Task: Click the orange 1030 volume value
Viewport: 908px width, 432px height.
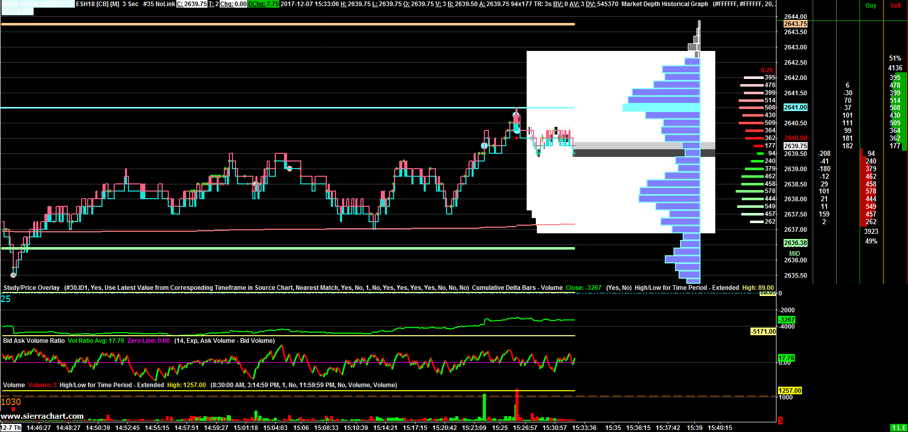Action: coord(11,402)
